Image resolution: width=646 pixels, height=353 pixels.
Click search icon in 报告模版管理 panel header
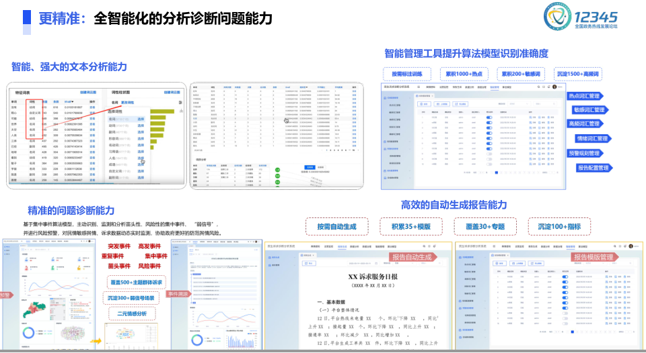(x=614, y=246)
